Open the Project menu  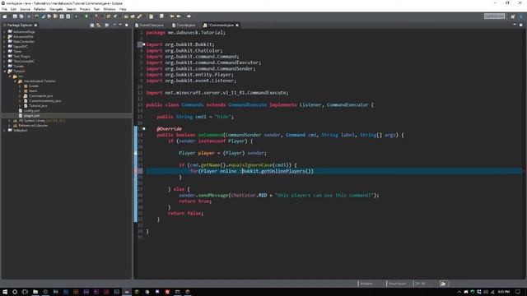85,9
